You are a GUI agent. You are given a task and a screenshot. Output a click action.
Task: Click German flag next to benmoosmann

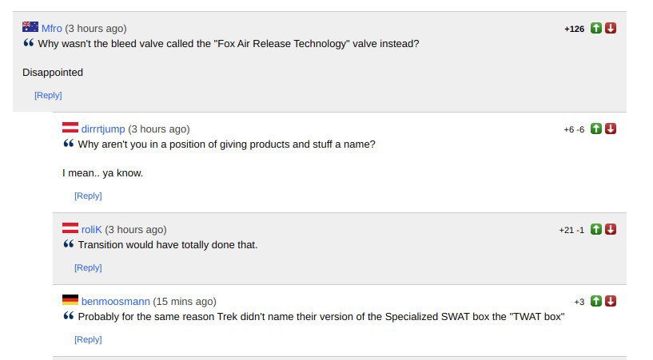70,299
